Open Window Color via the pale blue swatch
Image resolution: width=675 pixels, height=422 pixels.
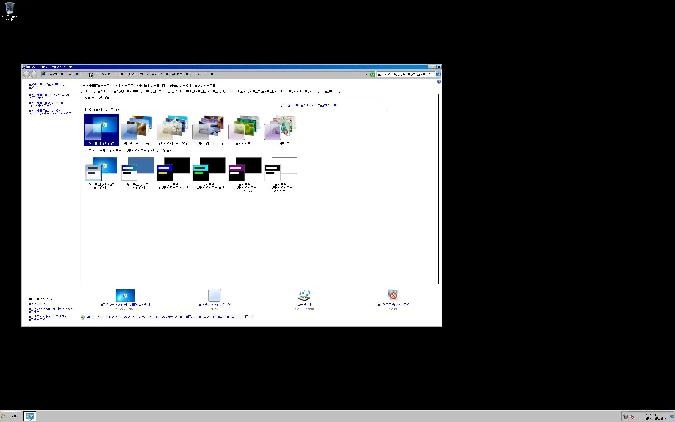point(214,295)
